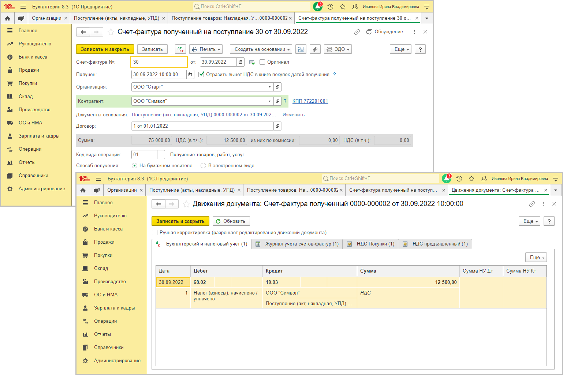Open calendar for the Получен date field
The height and width of the screenshot is (375, 563).
tap(190, 75)
